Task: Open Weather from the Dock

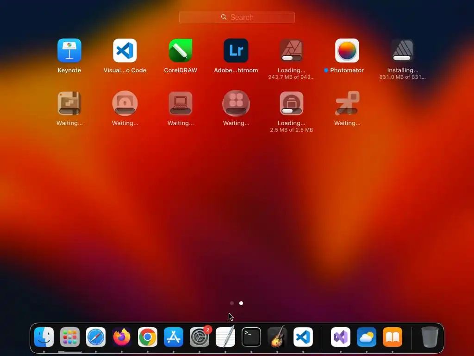Action: coord(367,337)
